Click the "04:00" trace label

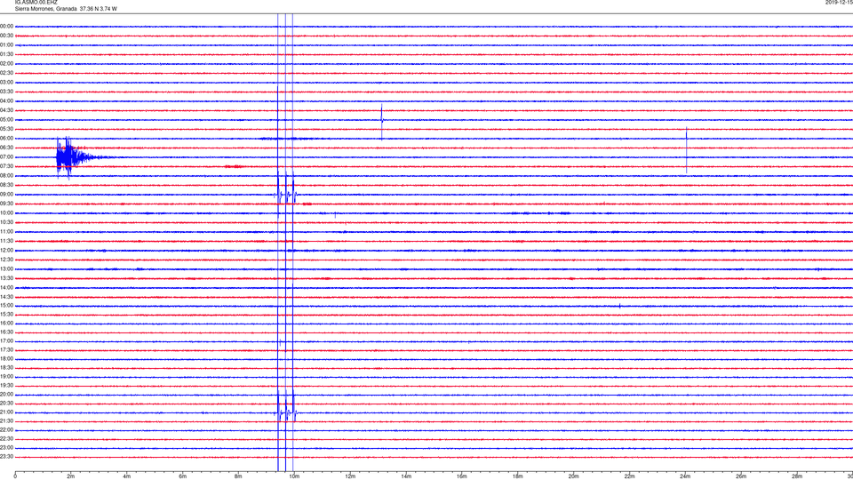coord(6,101)
